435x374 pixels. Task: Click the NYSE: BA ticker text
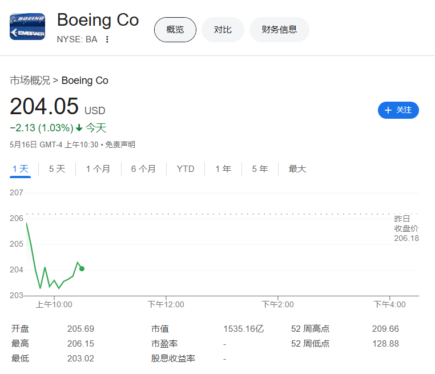tap(77, 39)
